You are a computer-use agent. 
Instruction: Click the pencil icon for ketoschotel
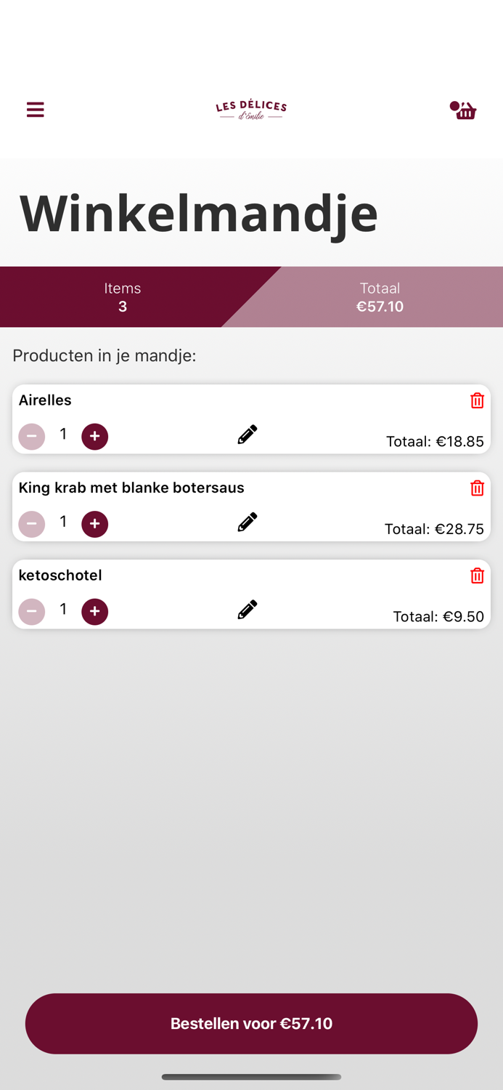point(248,610)
